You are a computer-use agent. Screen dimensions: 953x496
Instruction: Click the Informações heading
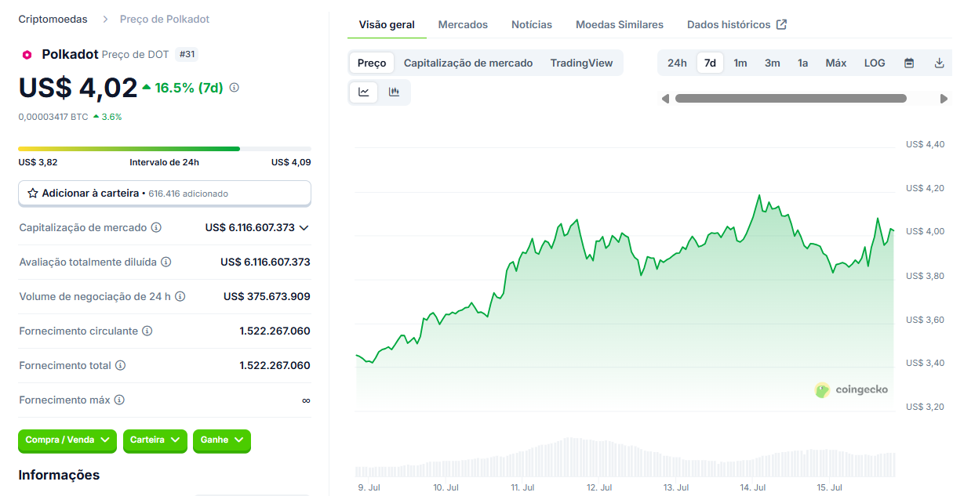tap(59, 475)
